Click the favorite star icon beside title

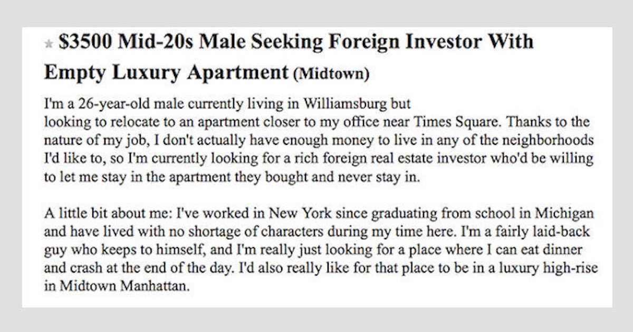tap(49, 44)
